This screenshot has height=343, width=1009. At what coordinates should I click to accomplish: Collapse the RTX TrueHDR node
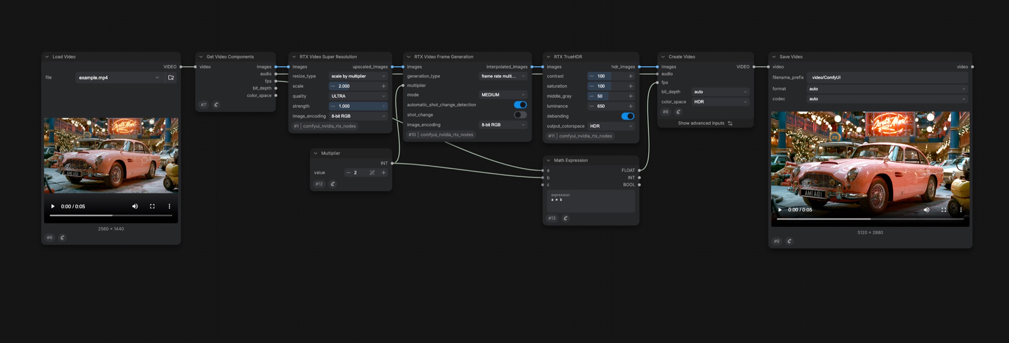(548, 57)
